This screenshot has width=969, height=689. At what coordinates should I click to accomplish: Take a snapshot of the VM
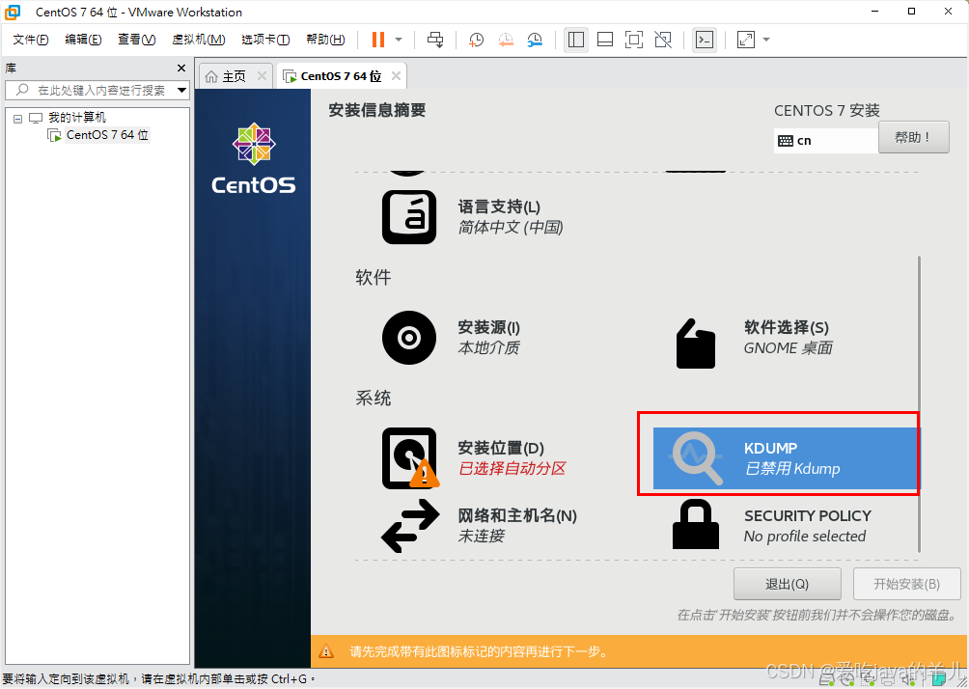tap(476, 41)
